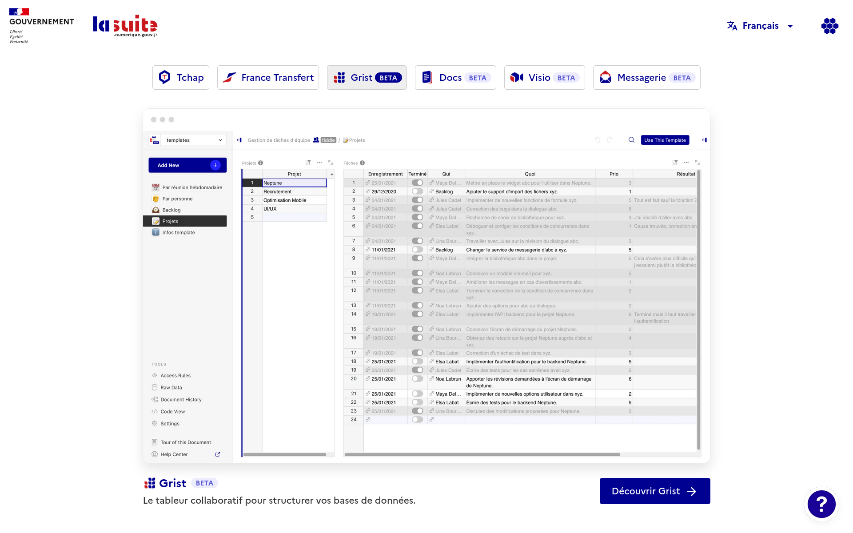Viewport: 853px width, 533px height.
Task: Toggle Terminé switch in task row 20
Action: [417, 379]
